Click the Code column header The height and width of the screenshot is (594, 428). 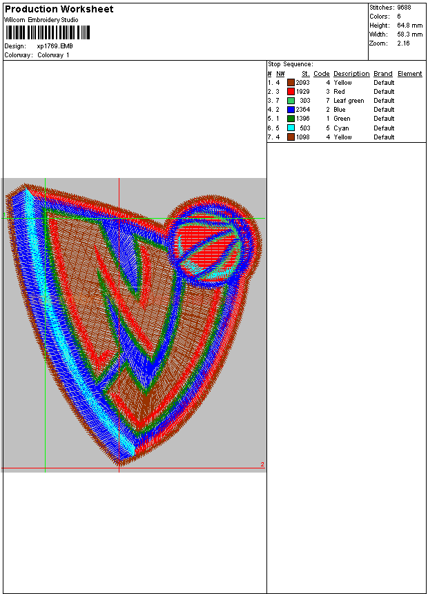point(322,74)
